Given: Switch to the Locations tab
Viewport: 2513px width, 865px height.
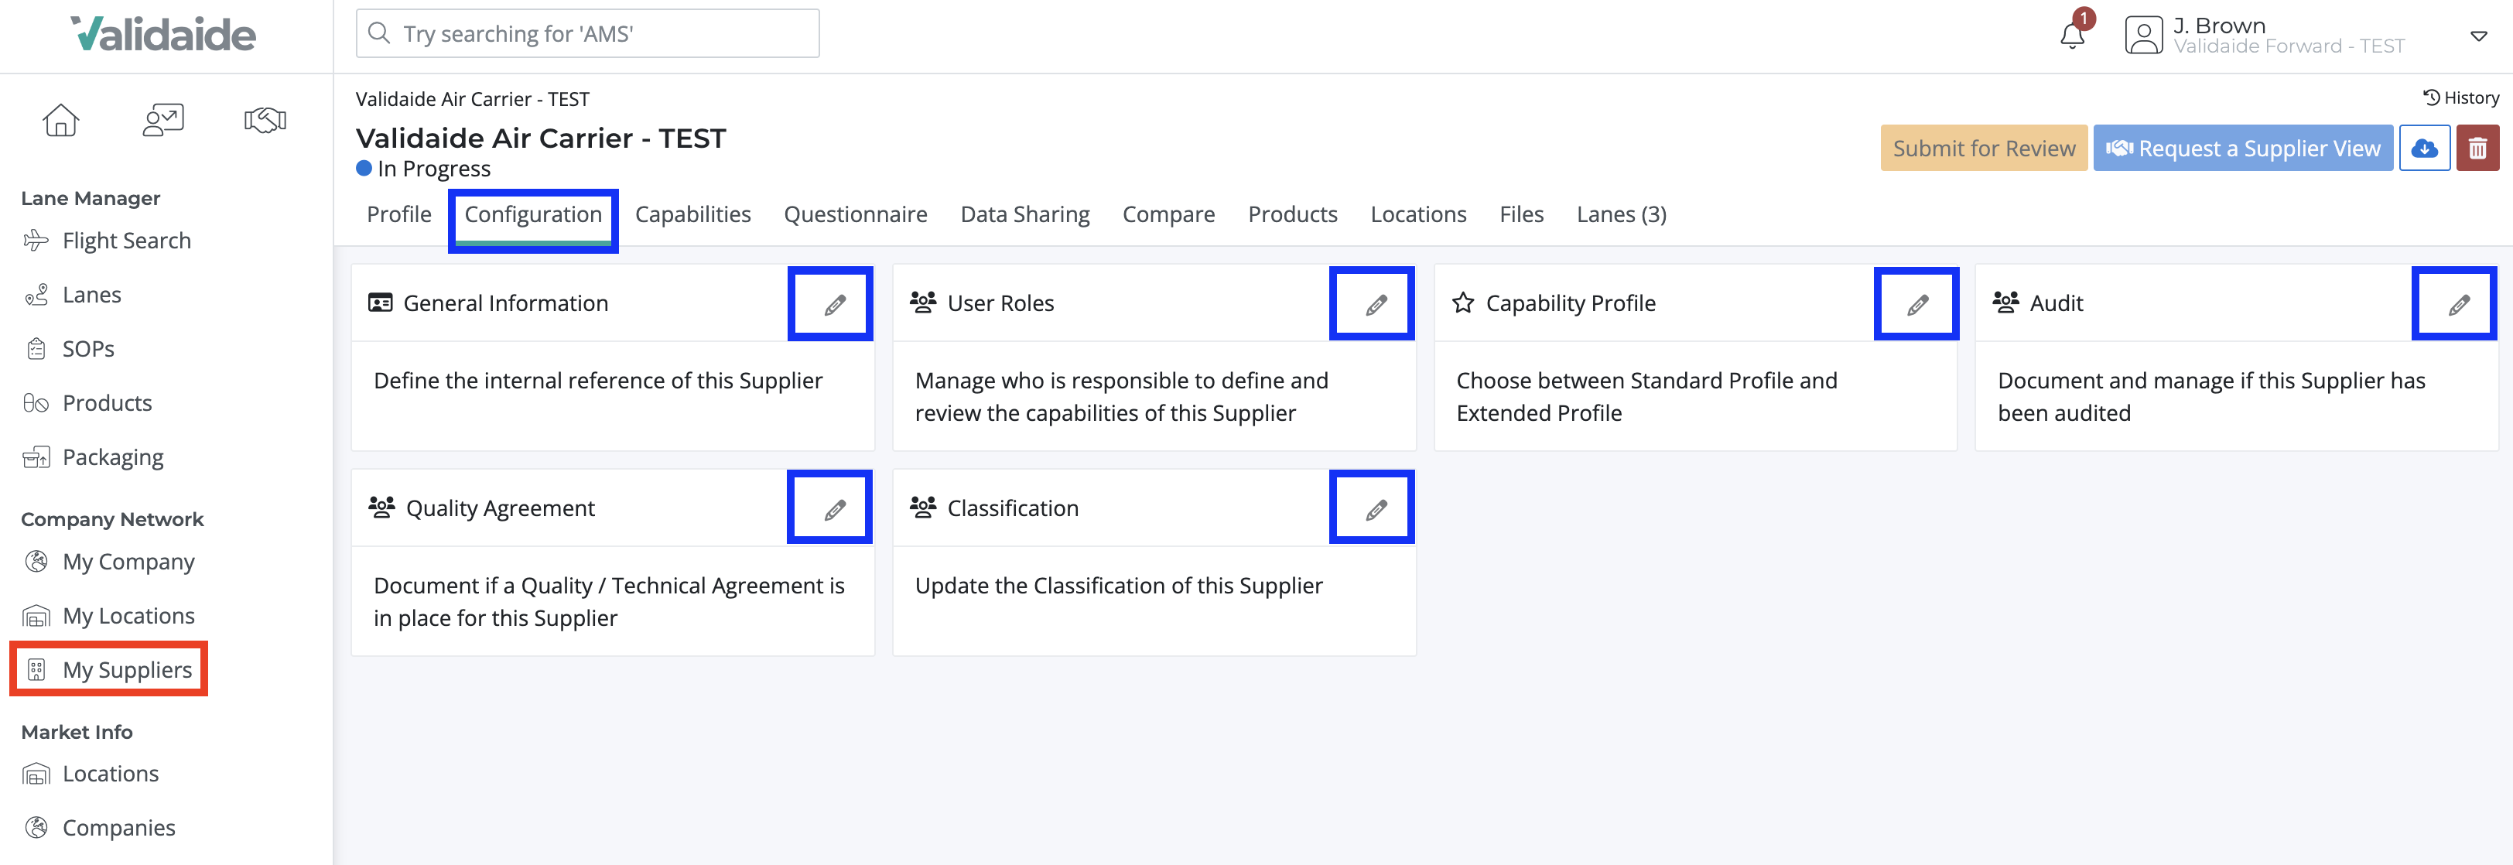Looking at the screenshot, I should coord(1418,214).
